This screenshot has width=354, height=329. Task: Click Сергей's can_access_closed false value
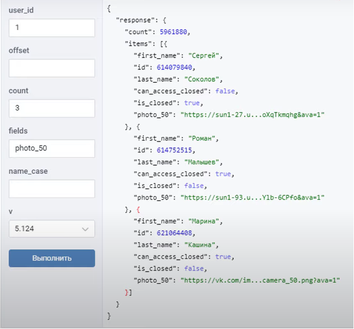point(225,91)
